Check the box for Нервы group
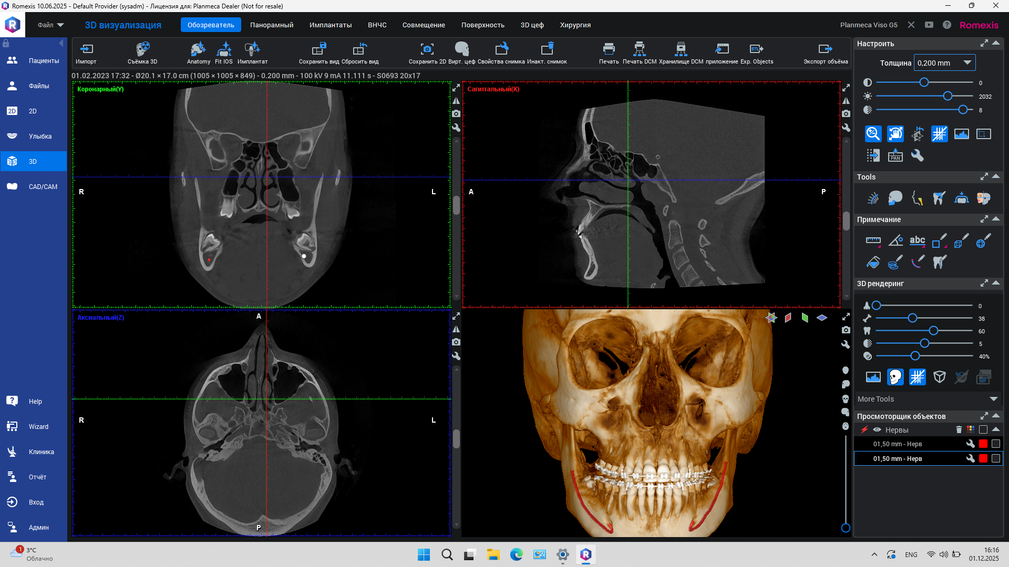Screen dimensions: 1009x567 coord(983,430)
